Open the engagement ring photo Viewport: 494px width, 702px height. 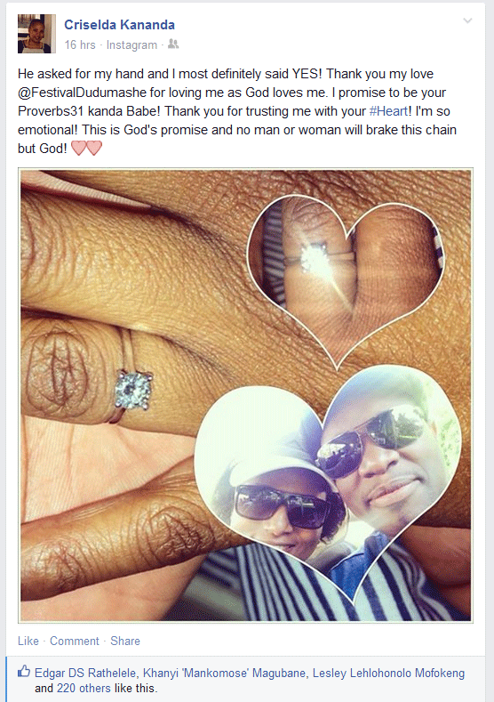tap(245, 395)
